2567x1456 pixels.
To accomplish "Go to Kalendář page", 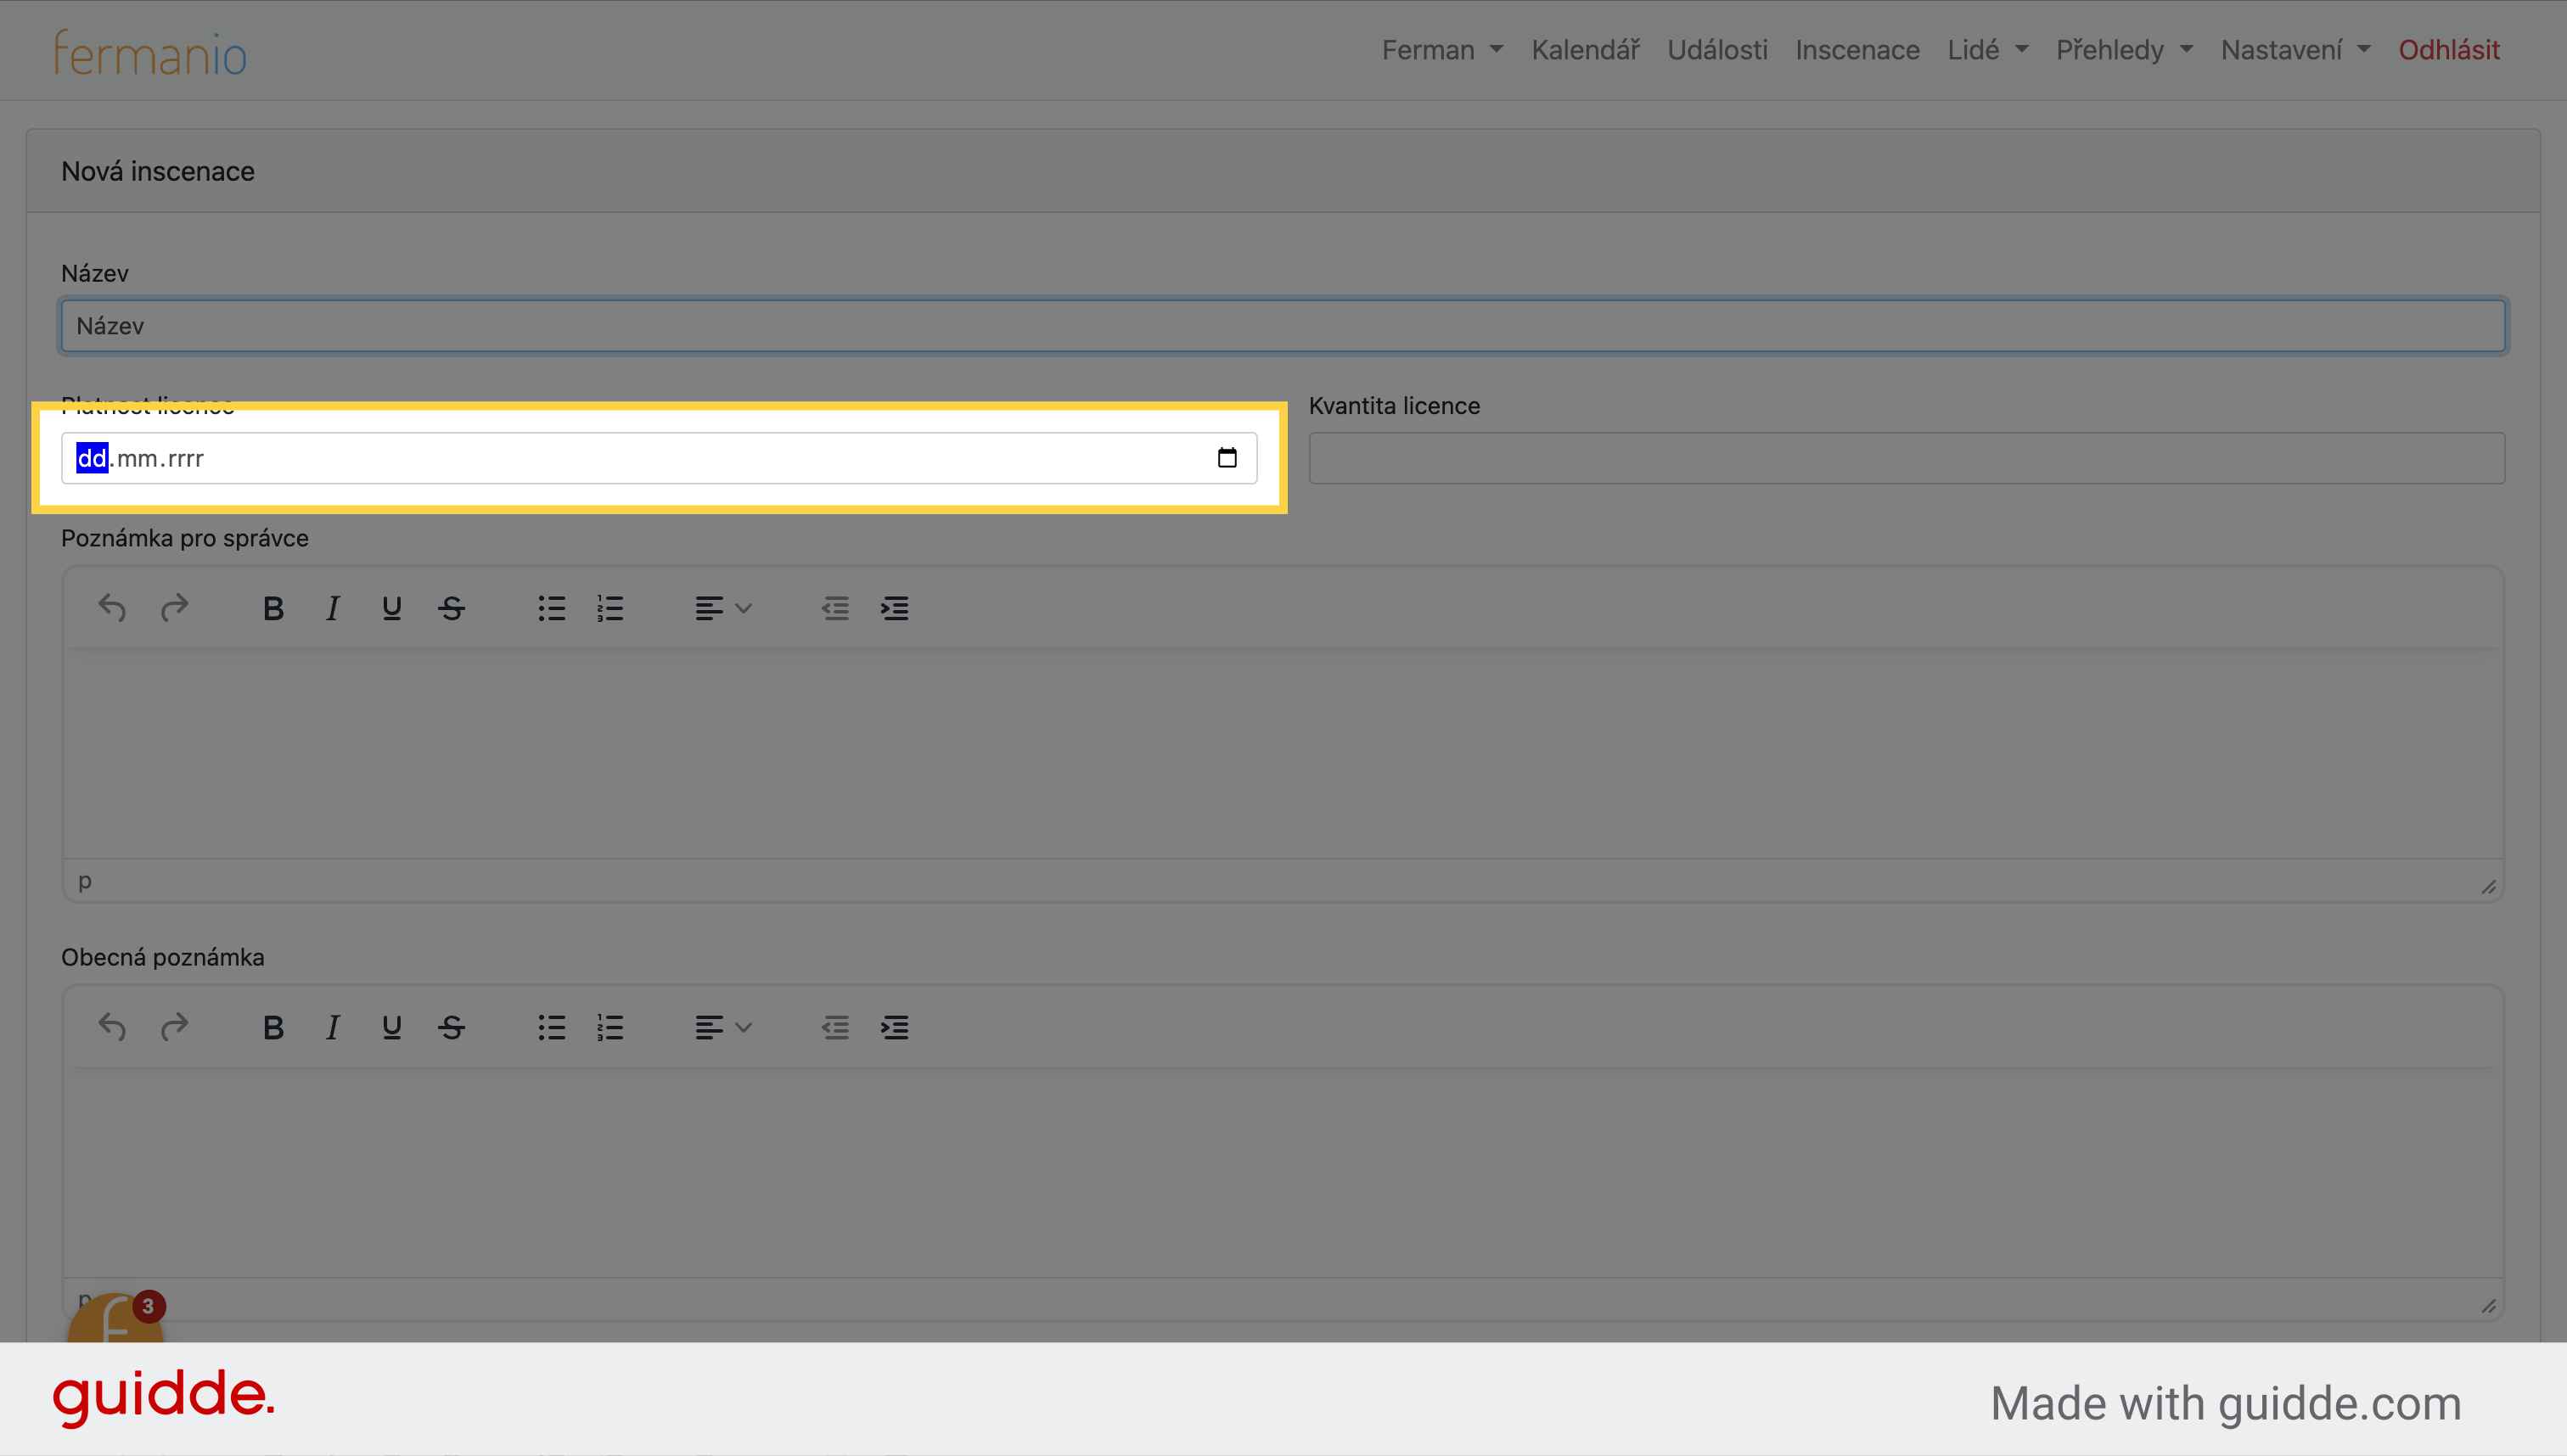I will coord(1586,50).
